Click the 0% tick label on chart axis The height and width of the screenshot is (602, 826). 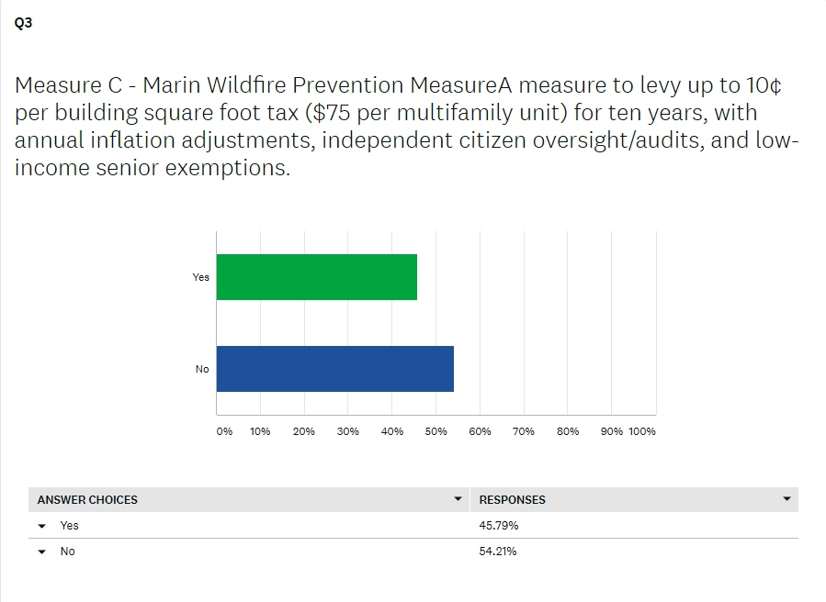224,431
